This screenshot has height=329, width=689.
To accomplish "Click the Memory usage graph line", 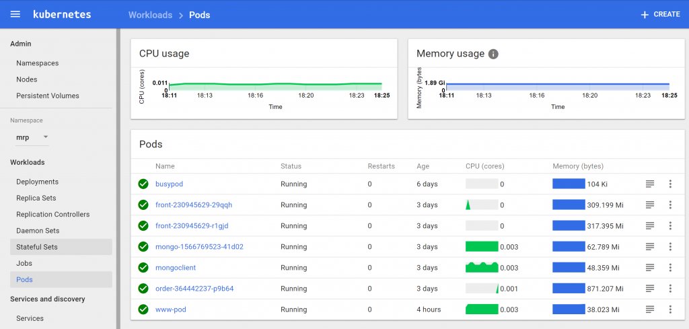I will [558, 84].
